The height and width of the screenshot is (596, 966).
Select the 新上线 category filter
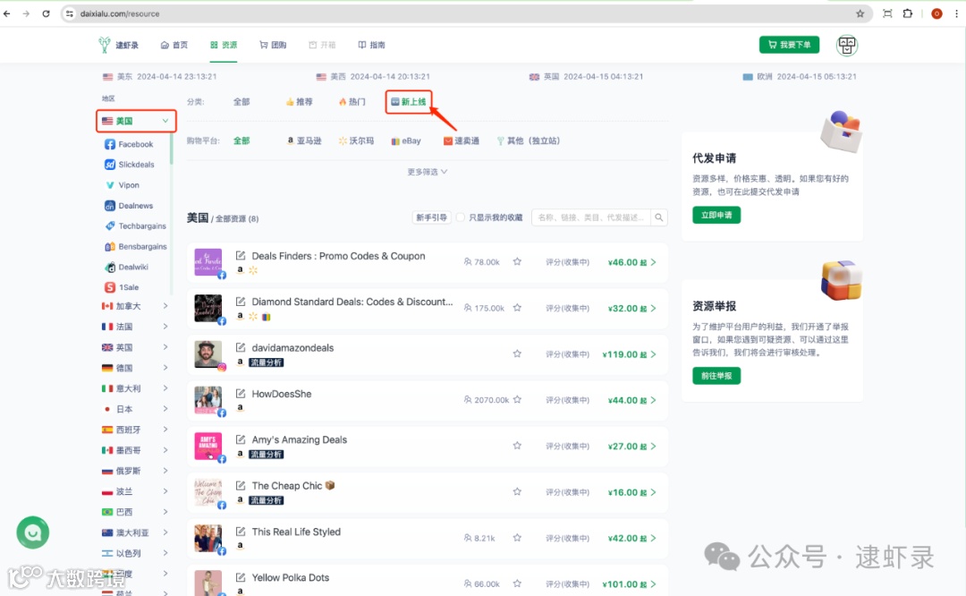coord(409,102)
